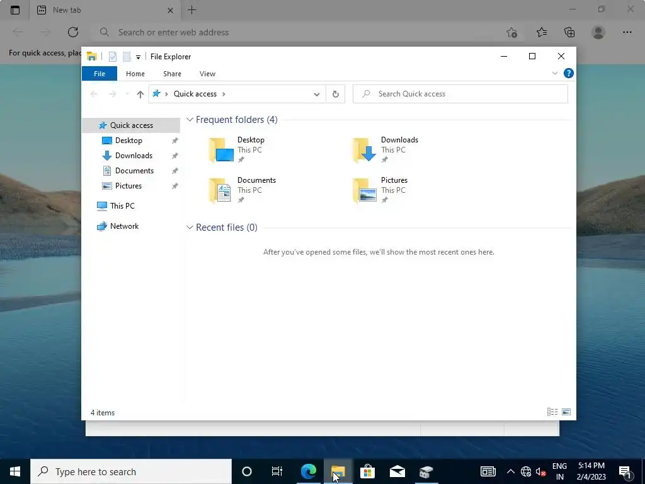Open the File ribbon tab
Screen dimensions: 645x484
coord(100,74)
